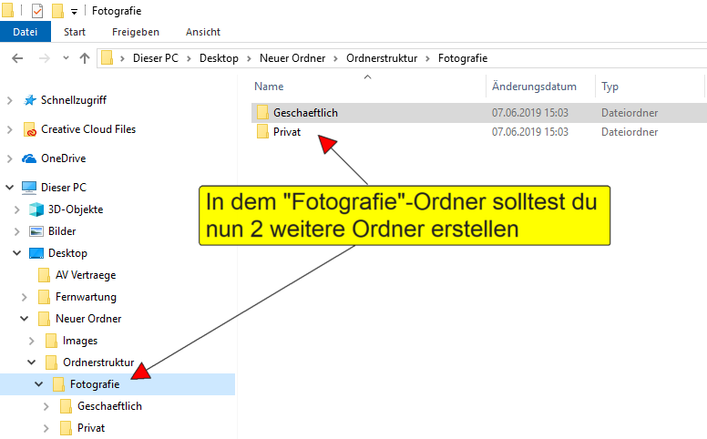
Task: Collapse the Dieser PC tree node
Action: coord(9,187)
